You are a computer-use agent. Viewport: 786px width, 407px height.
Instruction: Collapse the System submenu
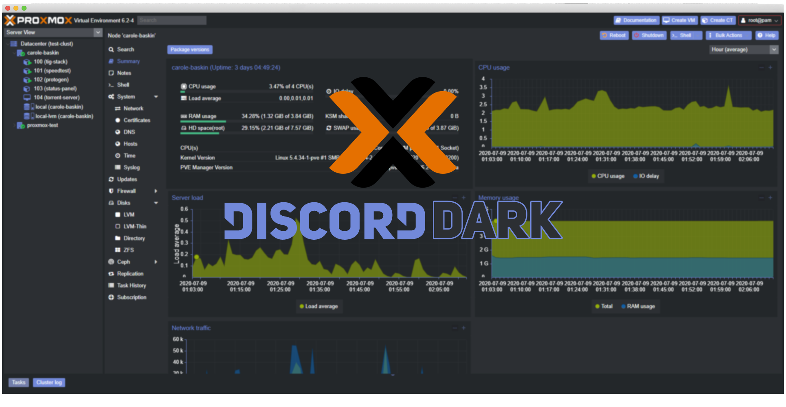(156, 96)
